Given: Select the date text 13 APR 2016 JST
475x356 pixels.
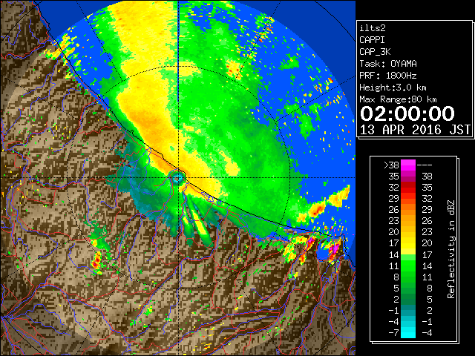Looking at the screenshot, I should pyautogui.click(x=415, y=130).
